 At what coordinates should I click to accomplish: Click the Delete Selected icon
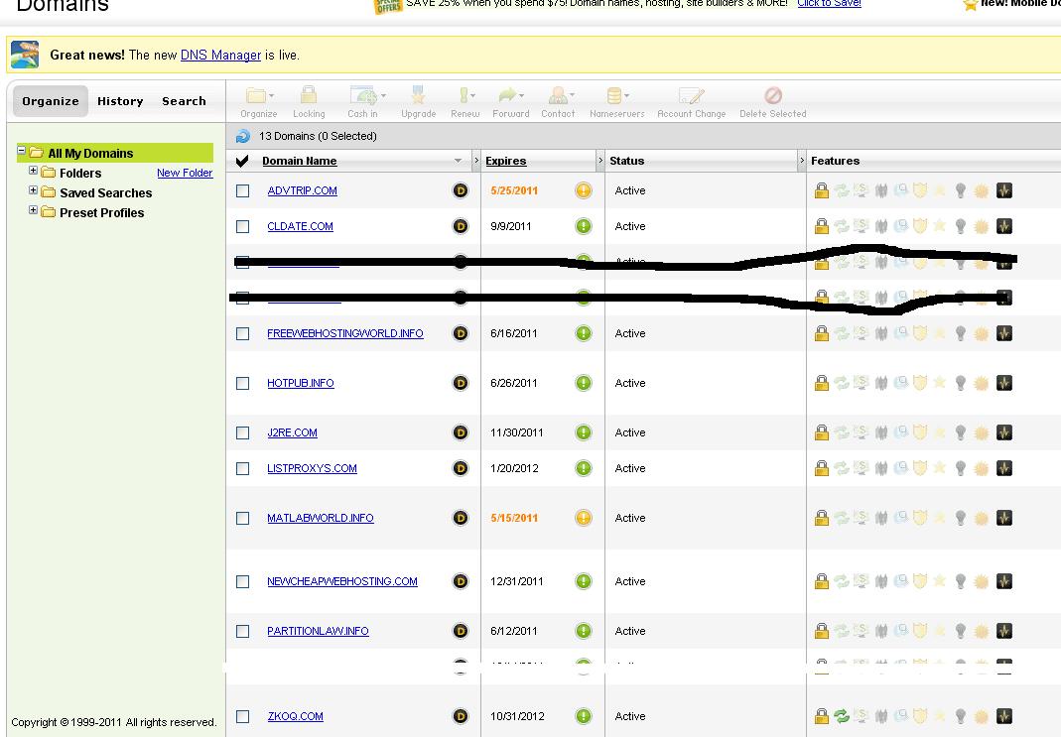click(x=772, y=97)
